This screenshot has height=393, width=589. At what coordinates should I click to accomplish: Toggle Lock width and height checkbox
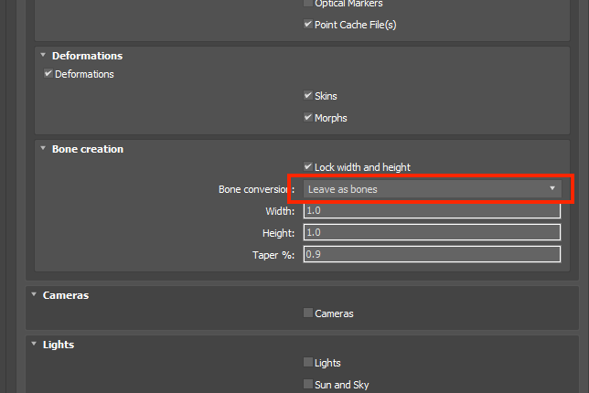[x=308, y=166]
